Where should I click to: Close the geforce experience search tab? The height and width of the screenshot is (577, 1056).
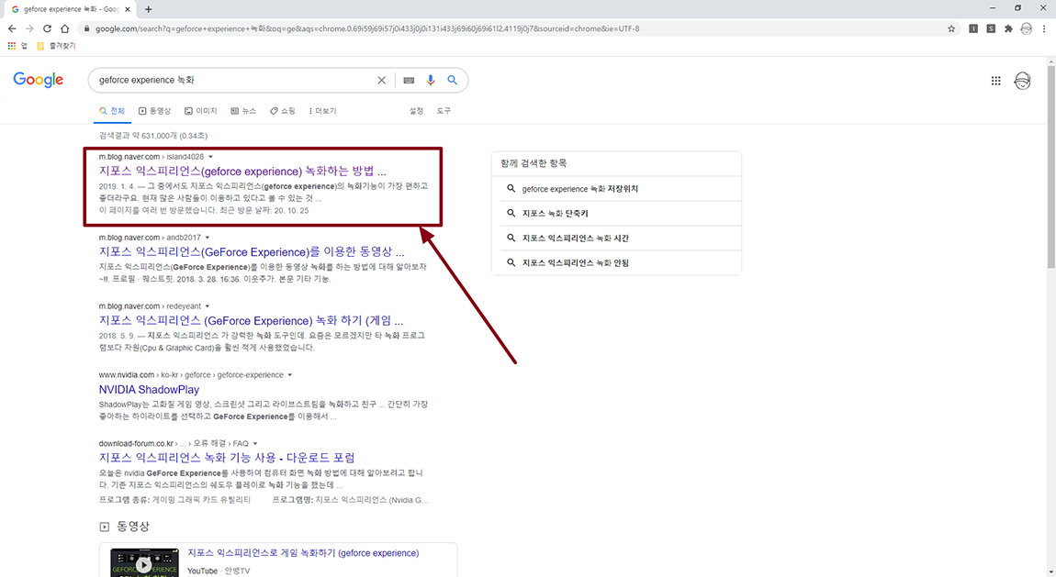coord(128,9)
